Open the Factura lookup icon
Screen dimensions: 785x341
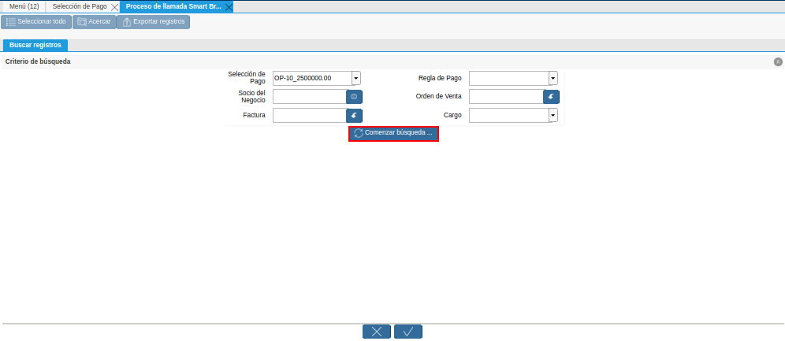coord(354,116)
